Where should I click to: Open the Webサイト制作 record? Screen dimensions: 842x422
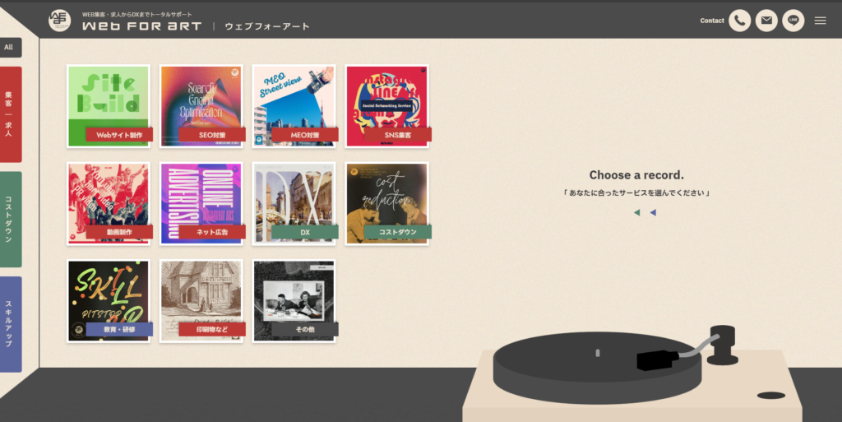[x=108, y=105]
